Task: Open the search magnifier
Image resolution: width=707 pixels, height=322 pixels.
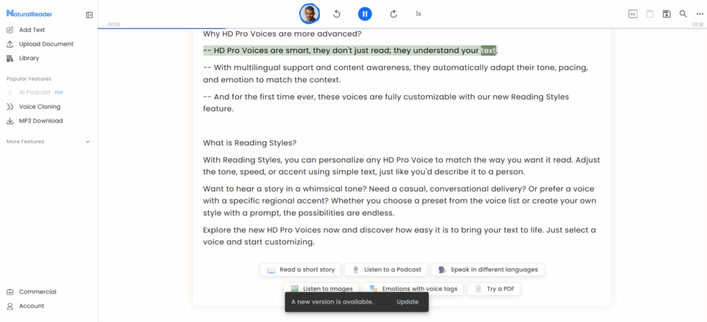Action: [683, 14]
